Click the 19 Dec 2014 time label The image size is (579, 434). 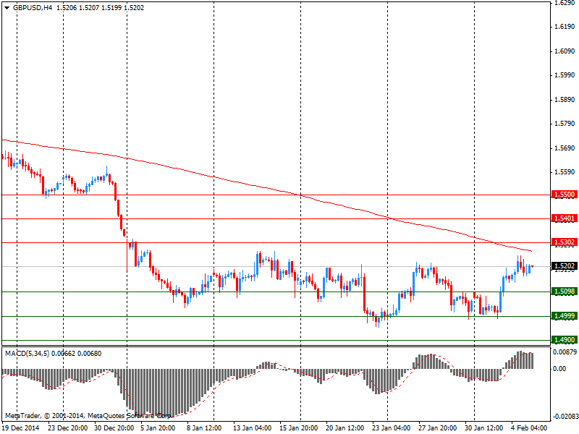point(21,428)
